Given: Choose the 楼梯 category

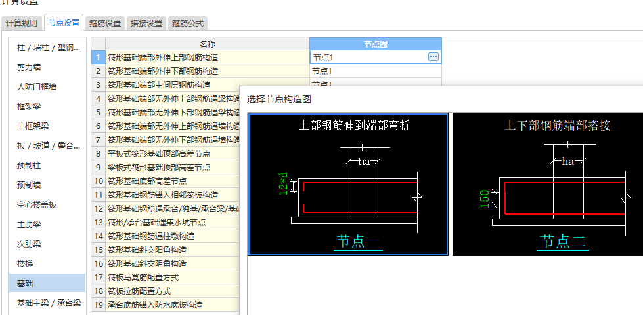Looking at the screenshot, I should 48,263.
